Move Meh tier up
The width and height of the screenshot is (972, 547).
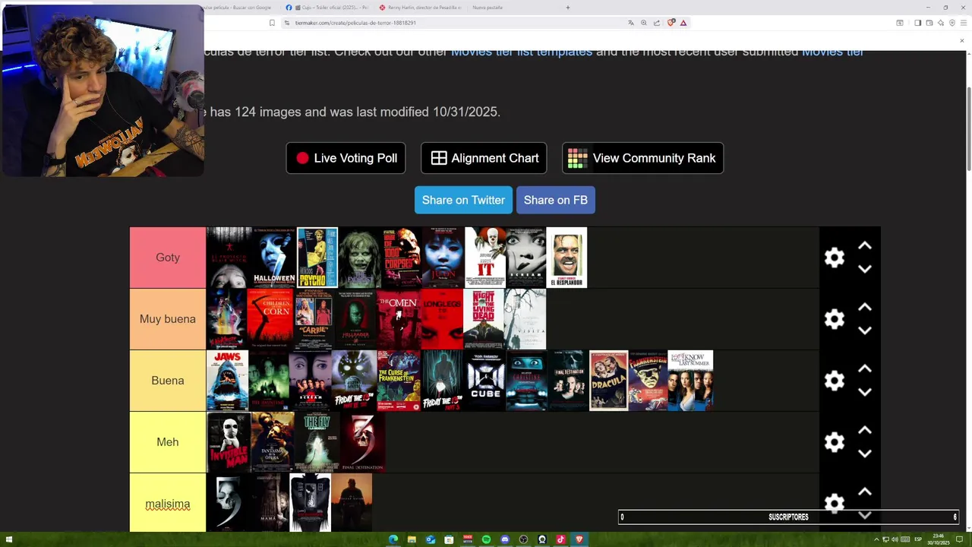[864, 431]
